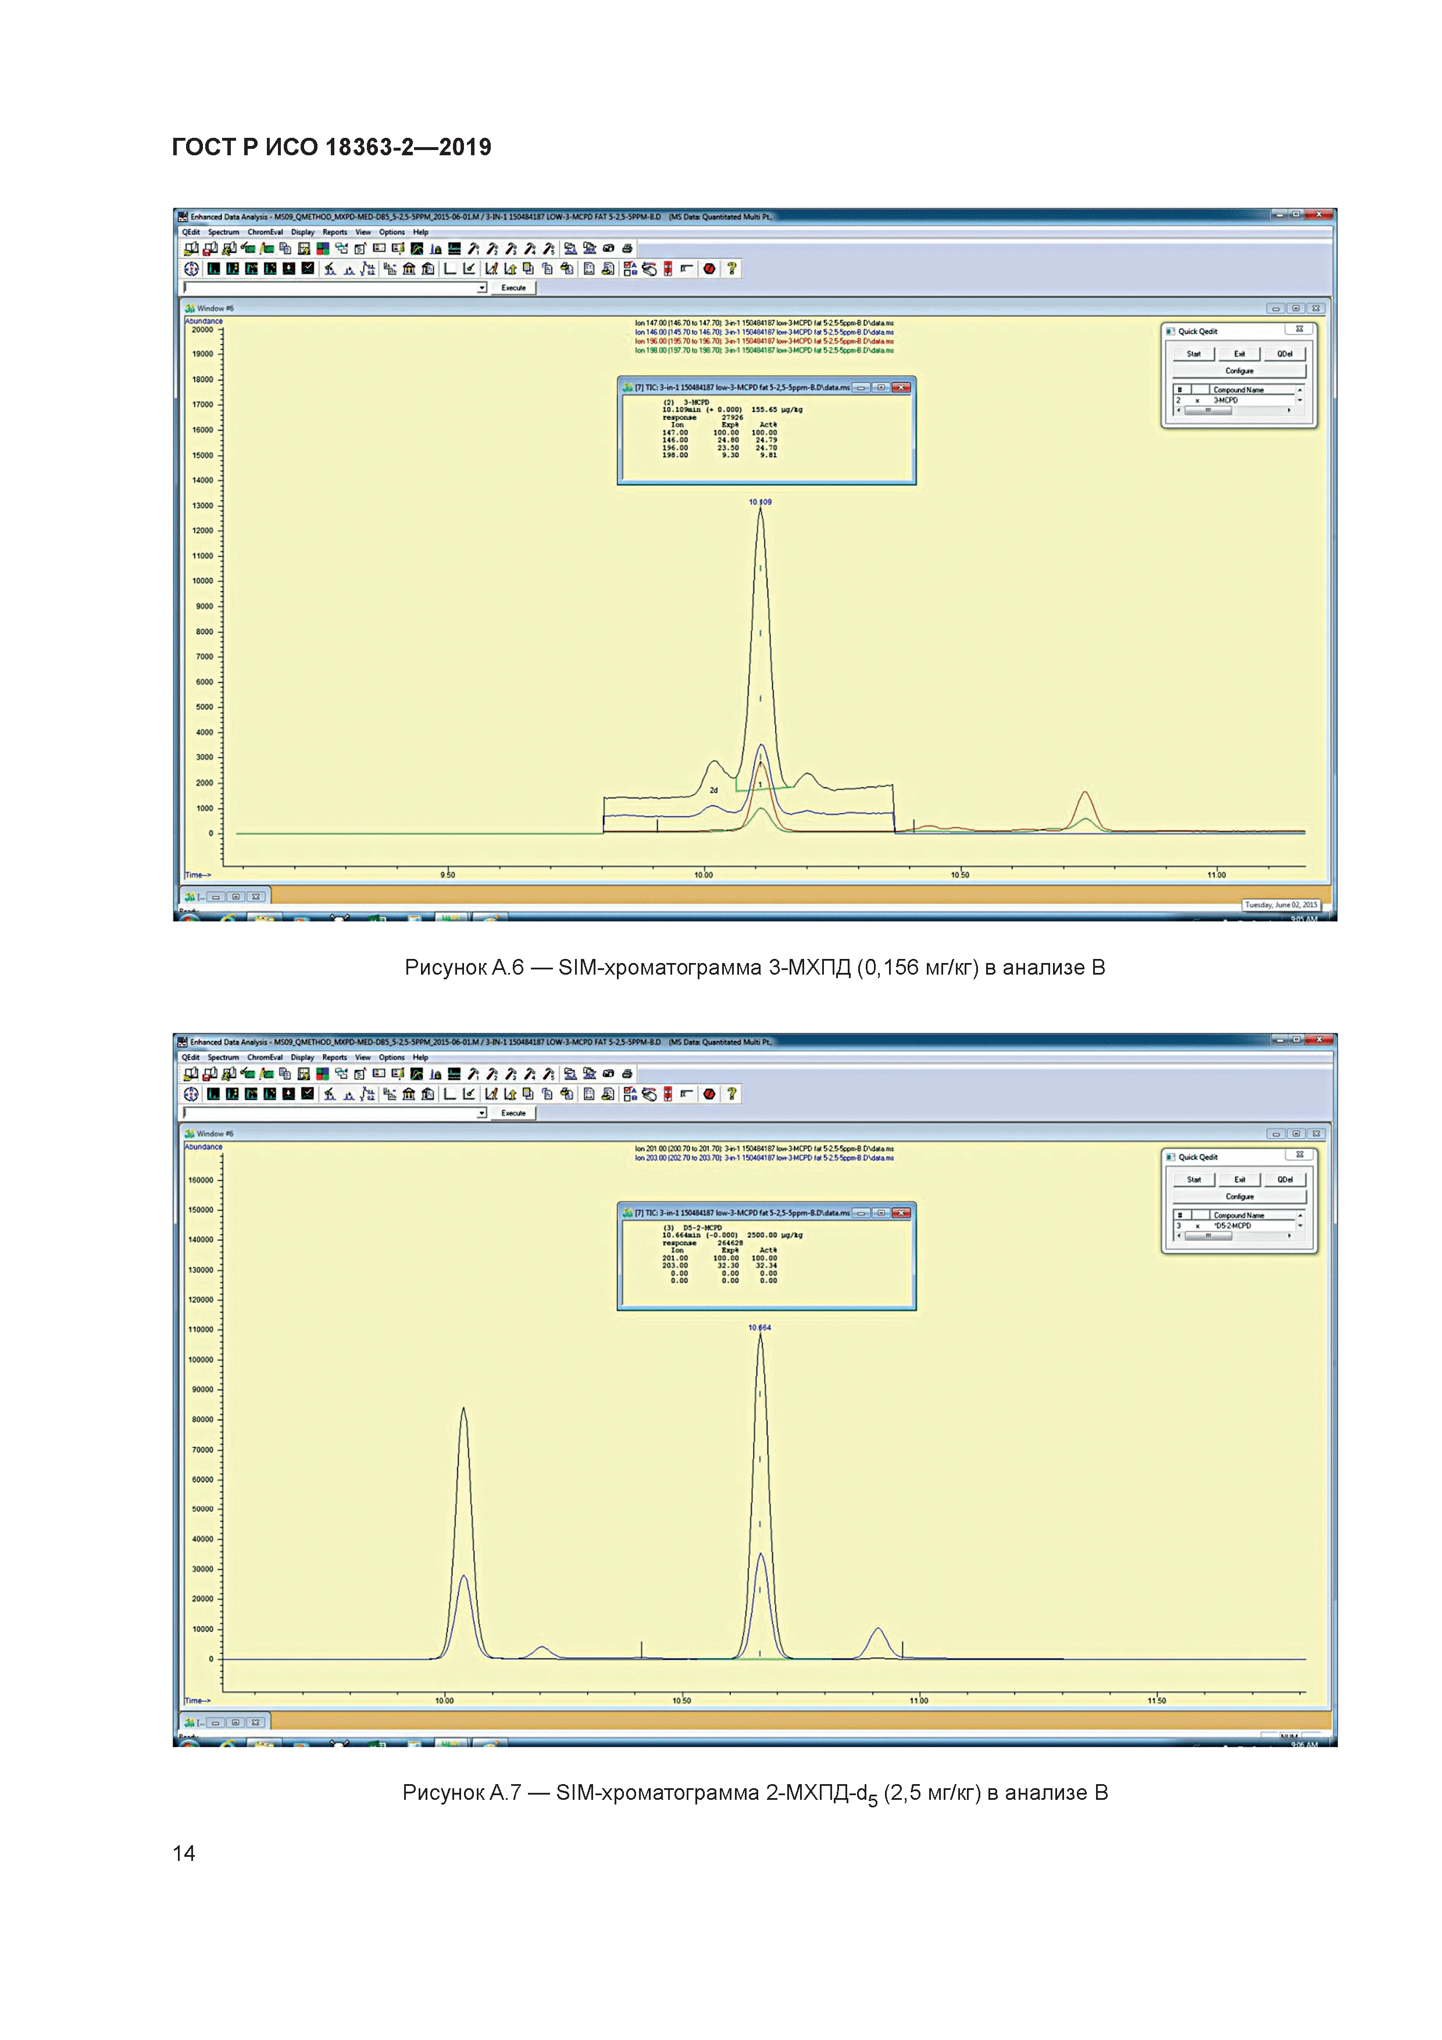This screenshot has height=2040, width=1442.
Task: Open the command line dropdown arrow in the Figure A.6 window
Action: [x=481, y=288]
